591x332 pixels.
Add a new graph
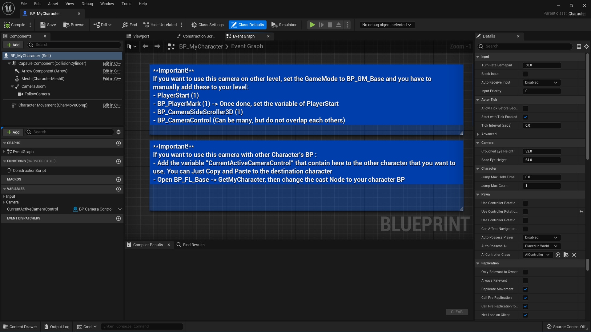[119, 143]
